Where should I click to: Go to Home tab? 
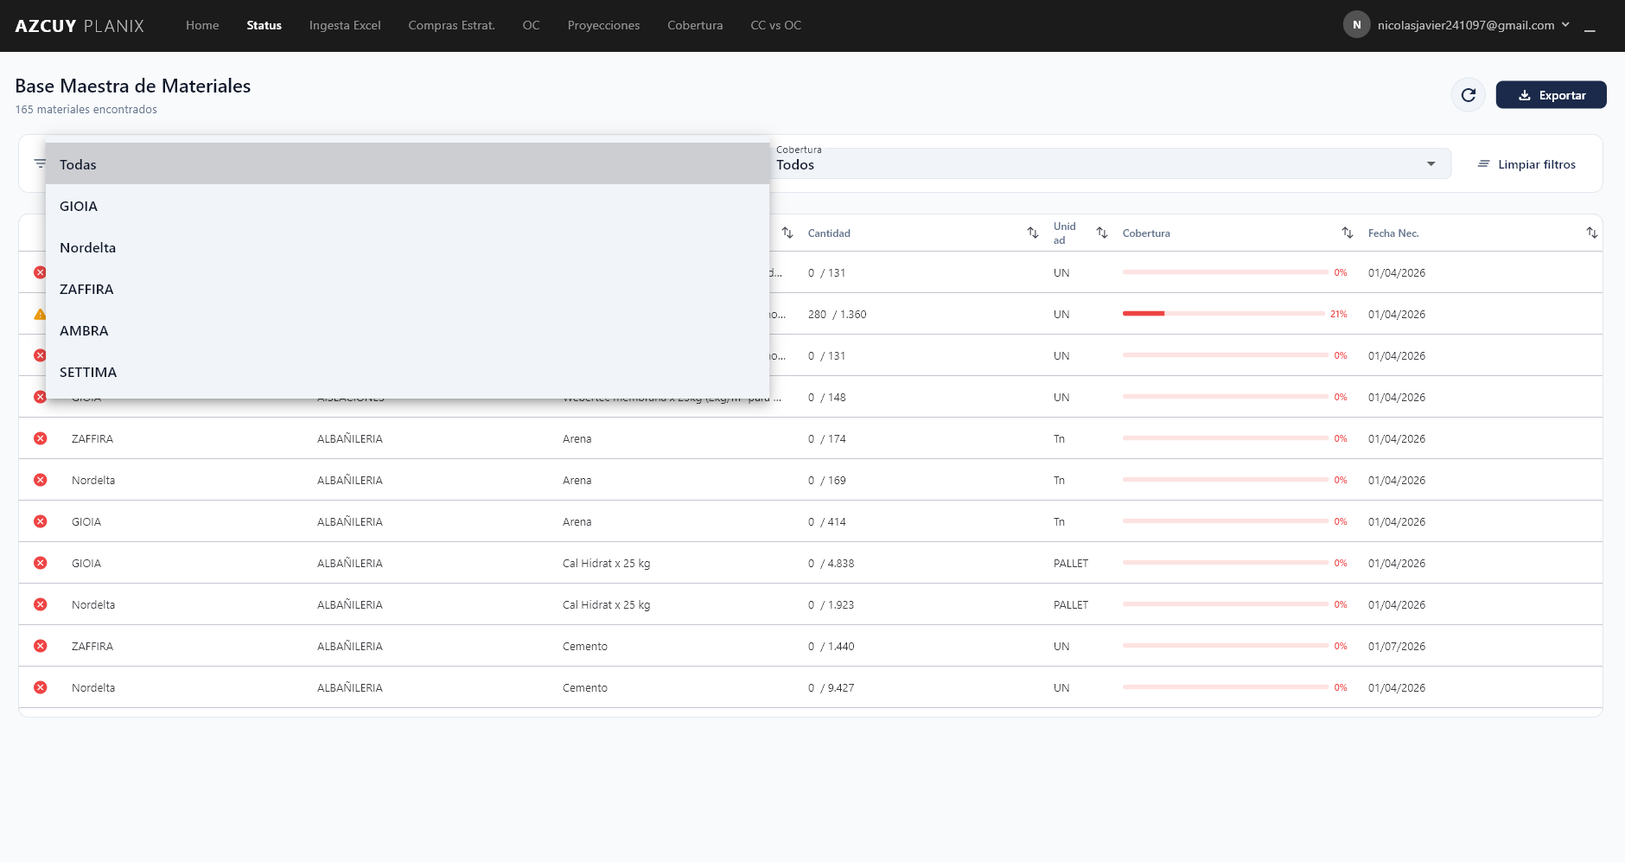point(202,25)
